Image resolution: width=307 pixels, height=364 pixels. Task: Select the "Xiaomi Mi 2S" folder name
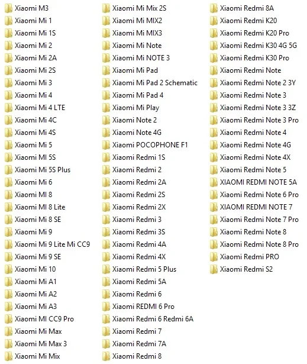(35, 70)
